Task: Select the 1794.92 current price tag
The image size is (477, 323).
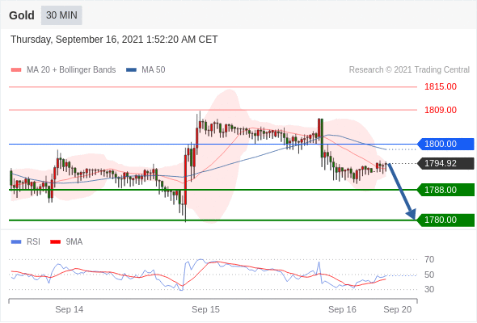Action: [x=445, y=163]
